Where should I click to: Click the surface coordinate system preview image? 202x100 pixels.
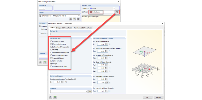[145, 52]
